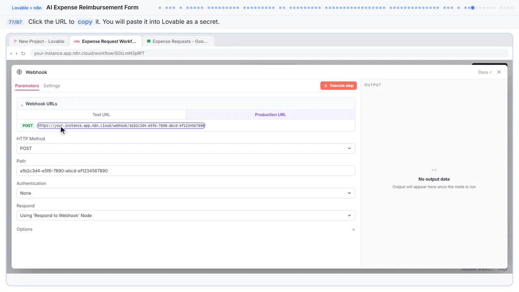Copy the production webhook URL
This screenshot has height=292, width=519.
coord(121,126)
